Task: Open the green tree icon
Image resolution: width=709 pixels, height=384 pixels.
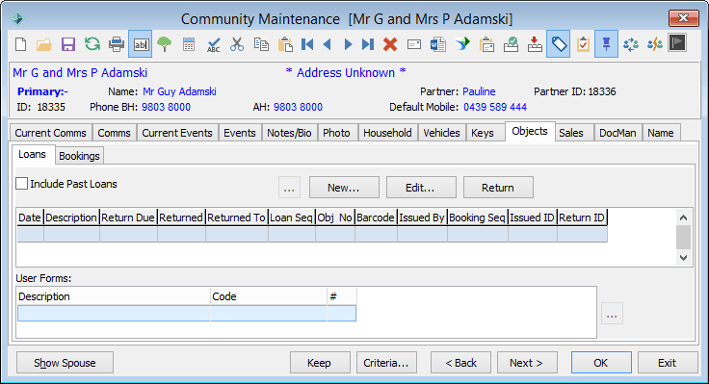Action: coord(165,44)
